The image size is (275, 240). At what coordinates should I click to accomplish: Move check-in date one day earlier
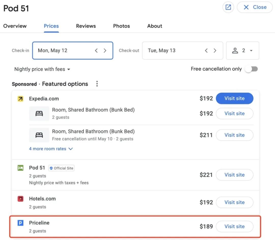click(96, 50)
